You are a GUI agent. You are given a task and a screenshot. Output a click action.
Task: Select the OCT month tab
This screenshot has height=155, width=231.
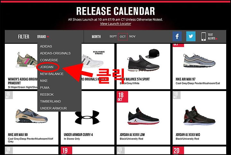[123, 37]
